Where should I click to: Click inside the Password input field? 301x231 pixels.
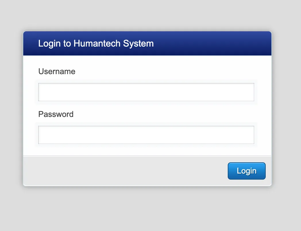click(146, 134)
